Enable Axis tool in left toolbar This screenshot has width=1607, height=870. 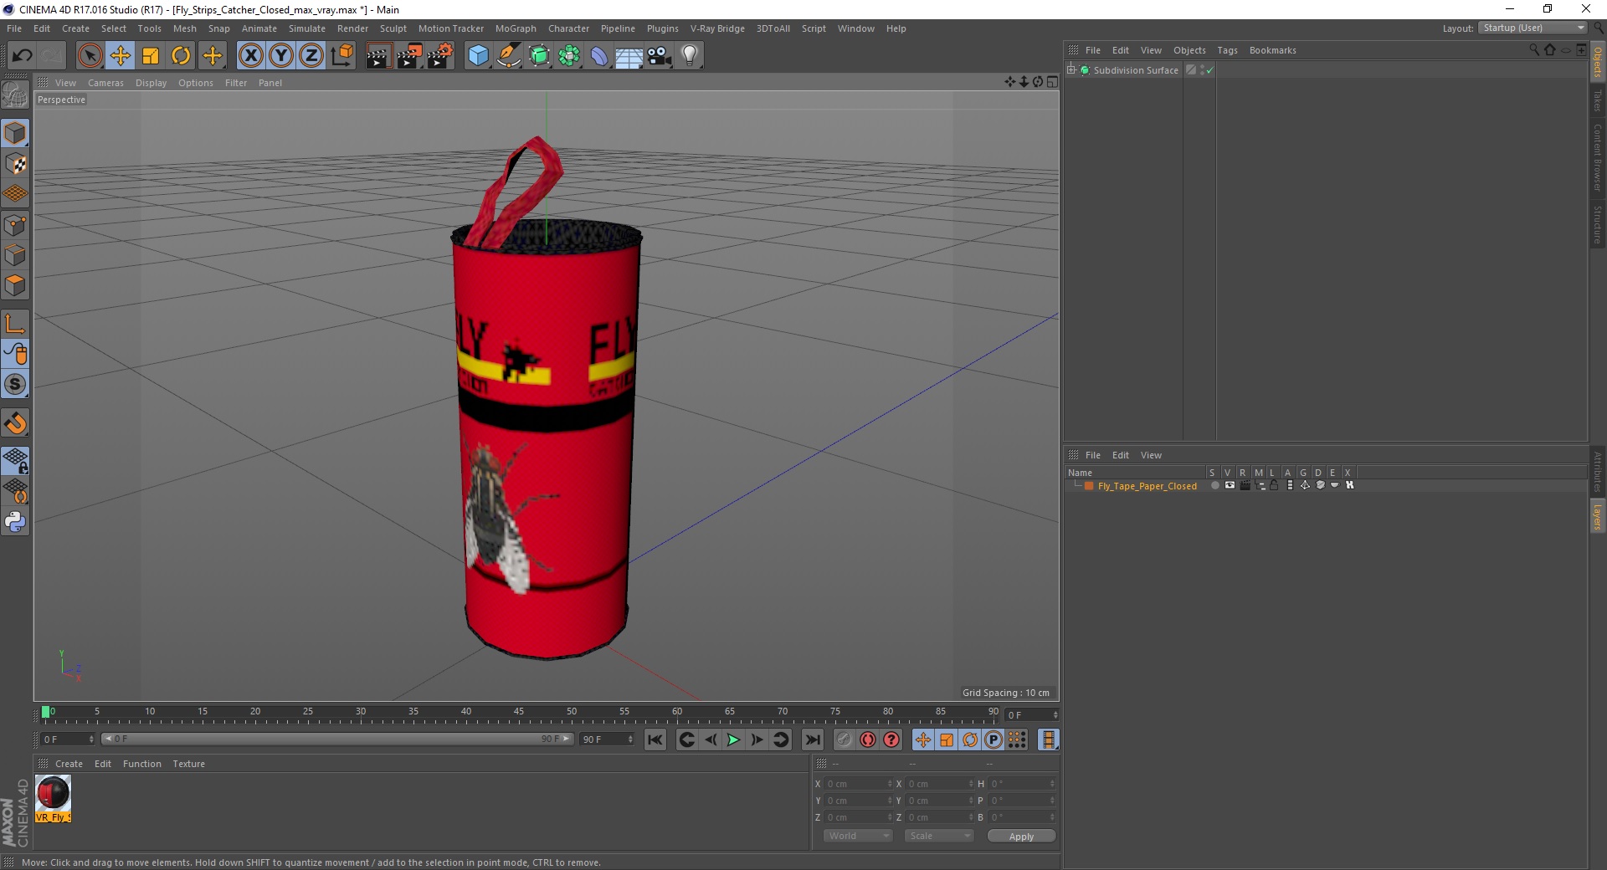pyautogui.click(x=15, y=323)
